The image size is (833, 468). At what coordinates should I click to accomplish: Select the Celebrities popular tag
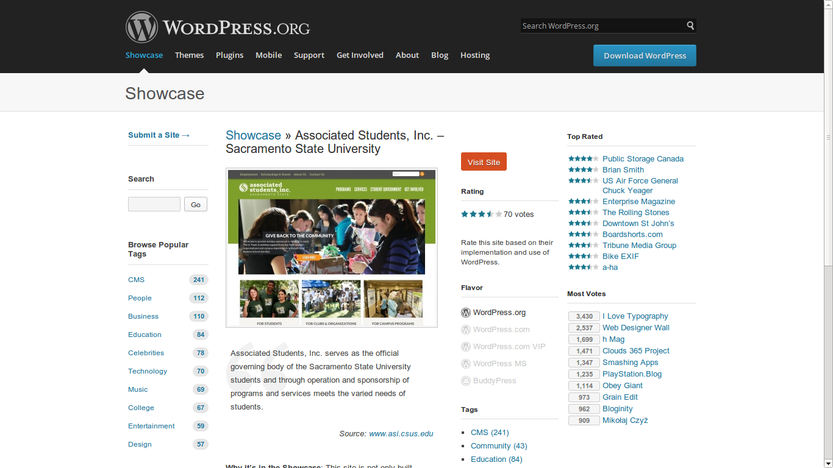[x=146, y=353]
